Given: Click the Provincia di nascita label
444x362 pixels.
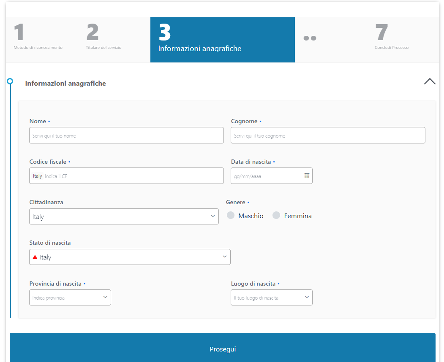Looking at the screenshot, I should 55,284.
